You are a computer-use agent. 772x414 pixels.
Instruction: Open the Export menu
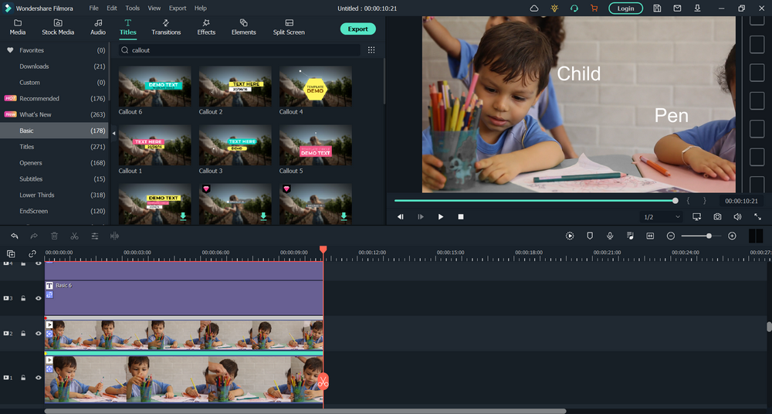(x=178, y=8)
